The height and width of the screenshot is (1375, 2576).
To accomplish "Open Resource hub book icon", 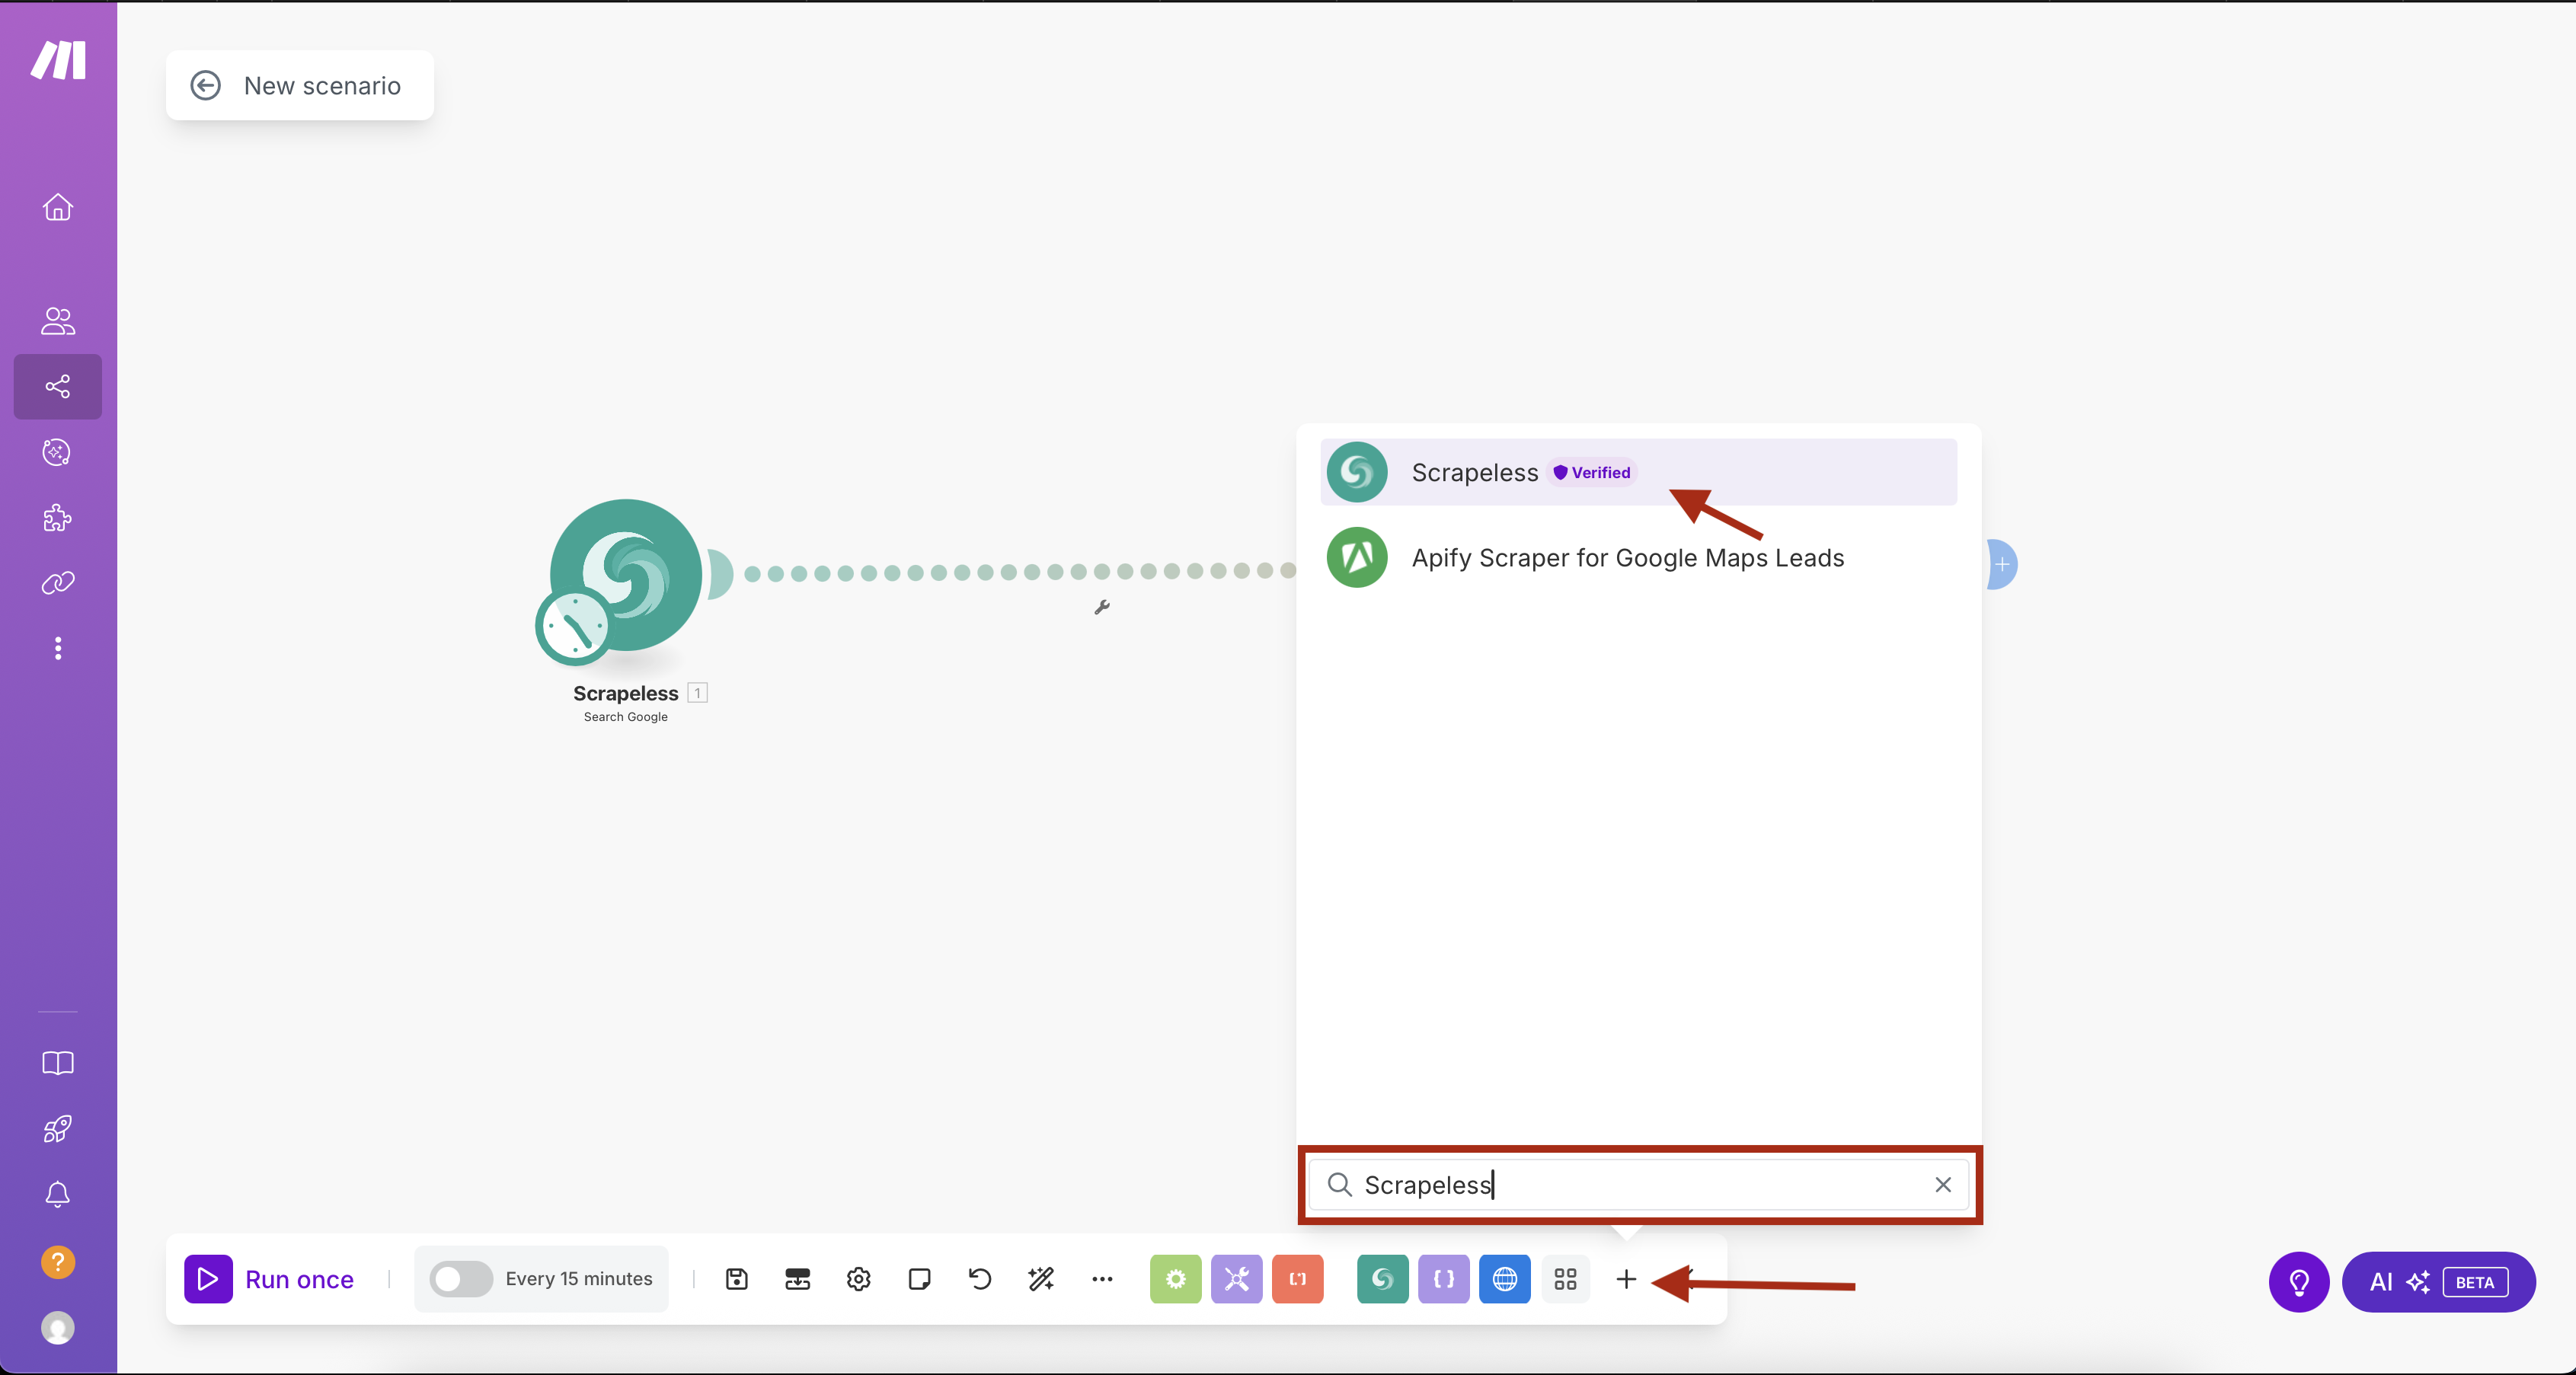I will coord(58,1063).
